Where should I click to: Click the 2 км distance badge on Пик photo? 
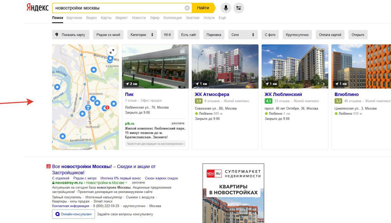131,84
